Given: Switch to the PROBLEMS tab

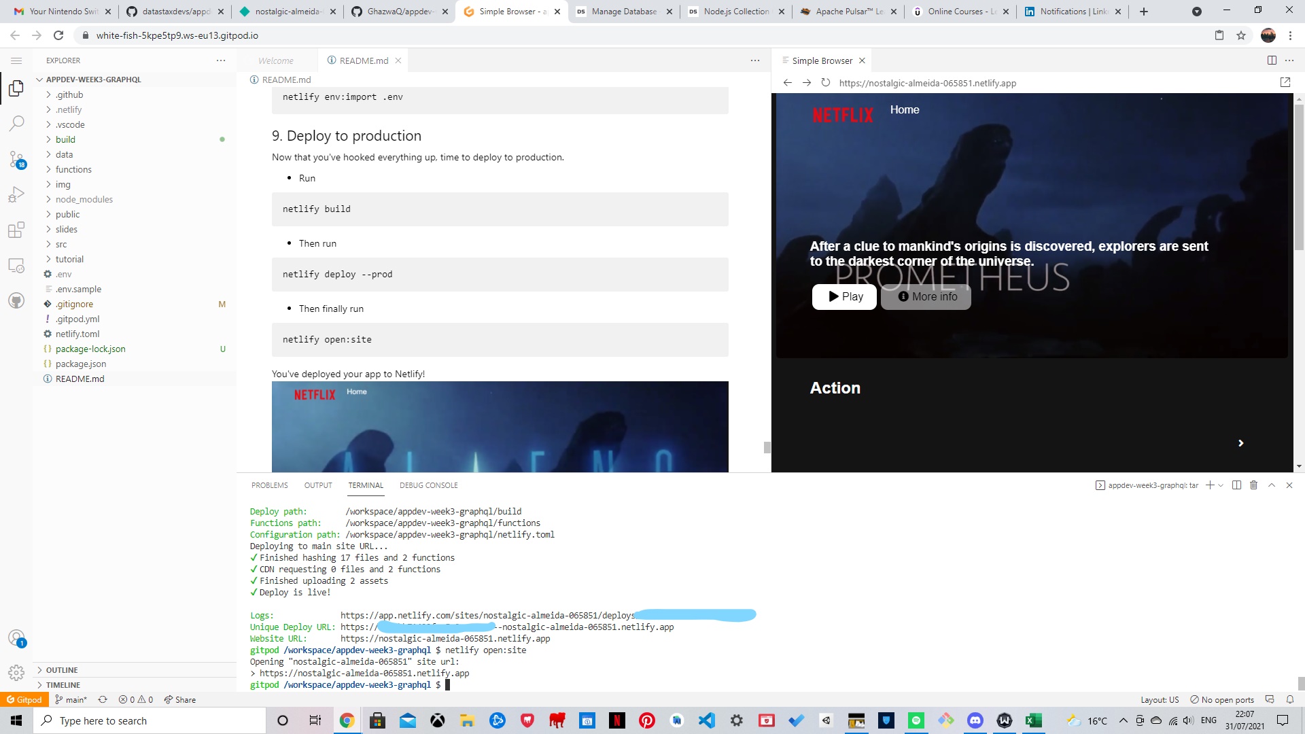Looking at the screenshot, I should 269,485.
